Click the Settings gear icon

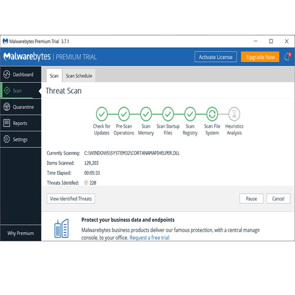[6, 139]
